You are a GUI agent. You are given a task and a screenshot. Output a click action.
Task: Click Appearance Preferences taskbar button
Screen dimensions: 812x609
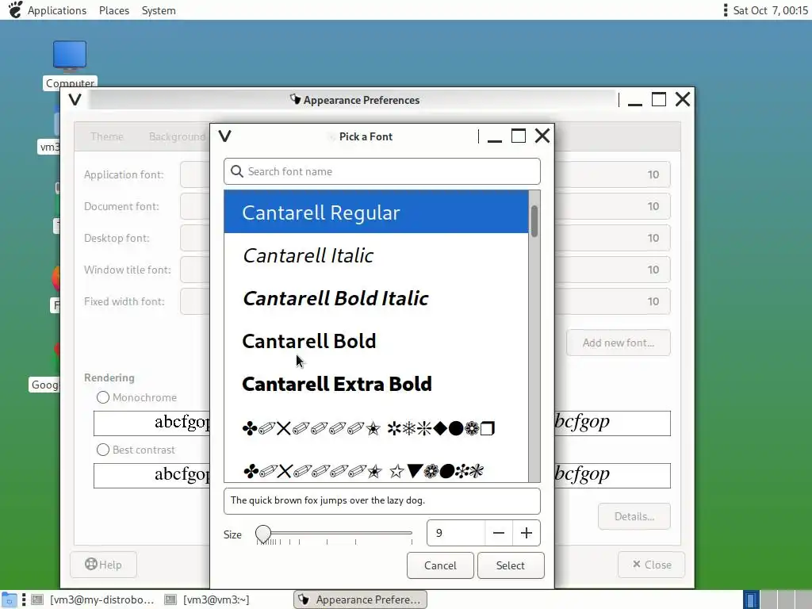(x=361, y=599)
